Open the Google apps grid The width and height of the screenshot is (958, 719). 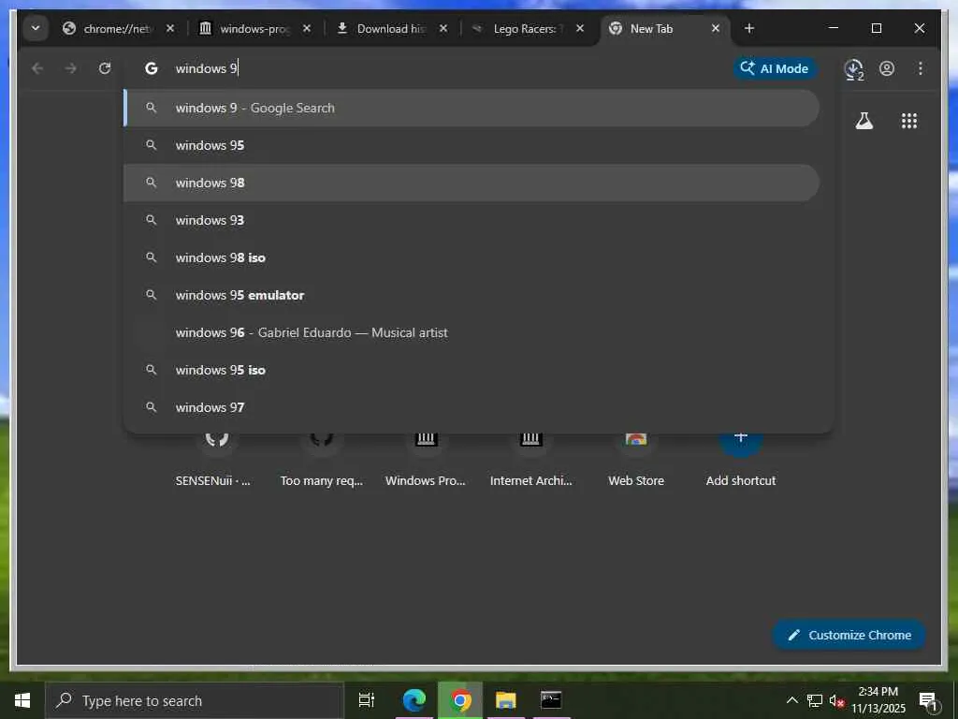[909, 121]
